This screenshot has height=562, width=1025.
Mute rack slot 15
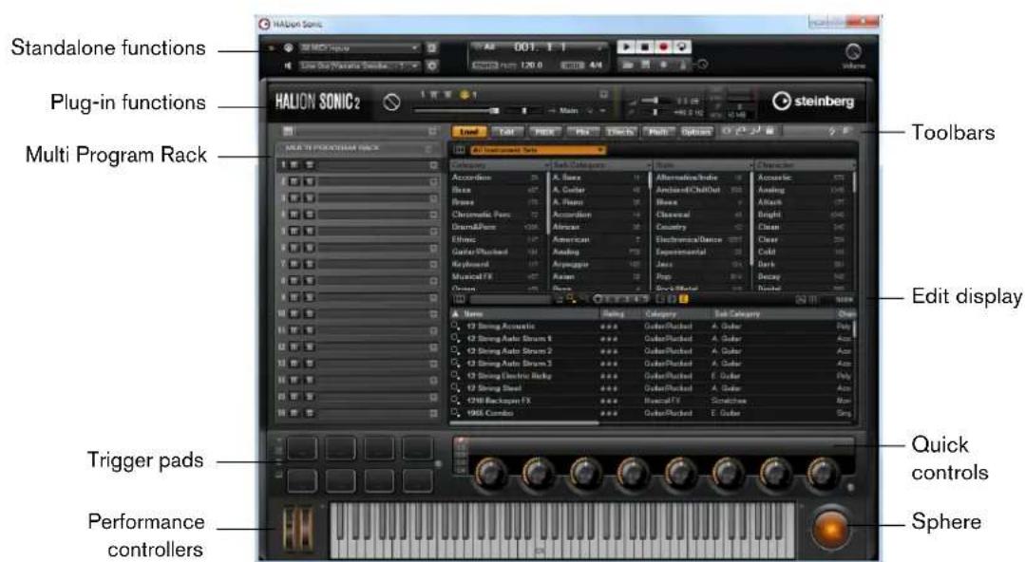294,398
